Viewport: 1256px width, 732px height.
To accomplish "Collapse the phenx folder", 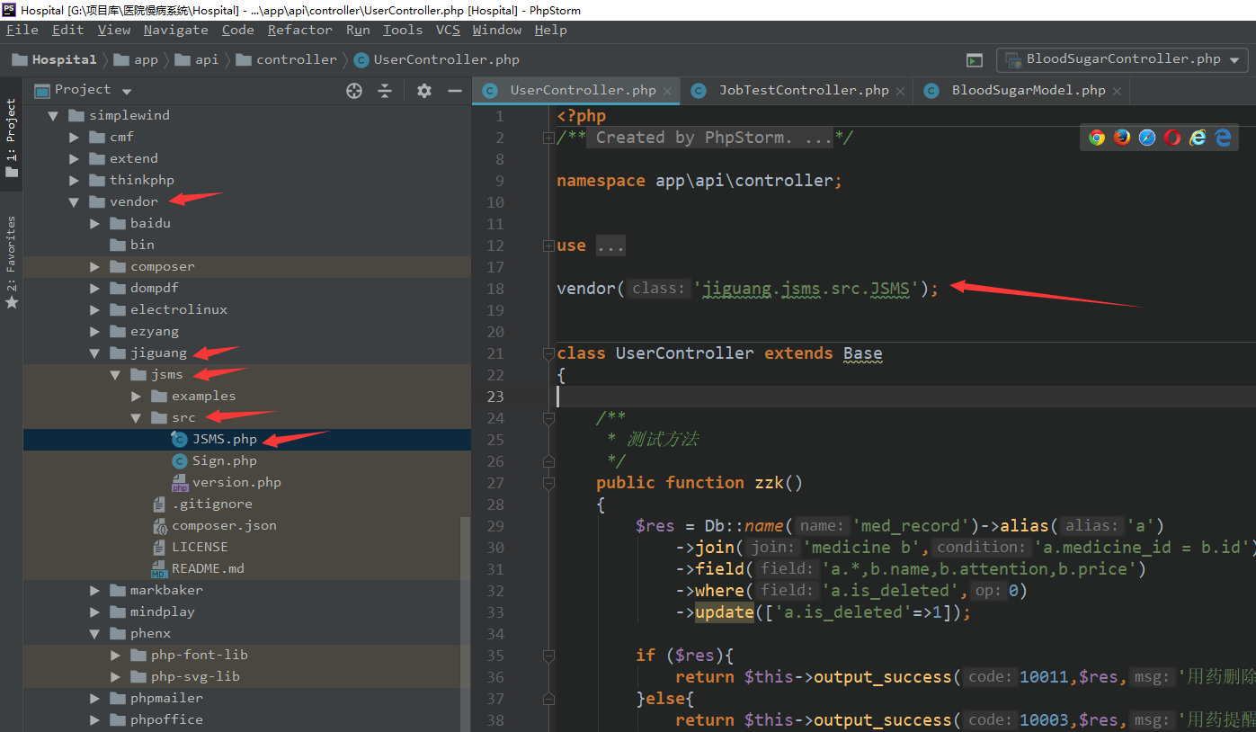I will coord(95,633).
